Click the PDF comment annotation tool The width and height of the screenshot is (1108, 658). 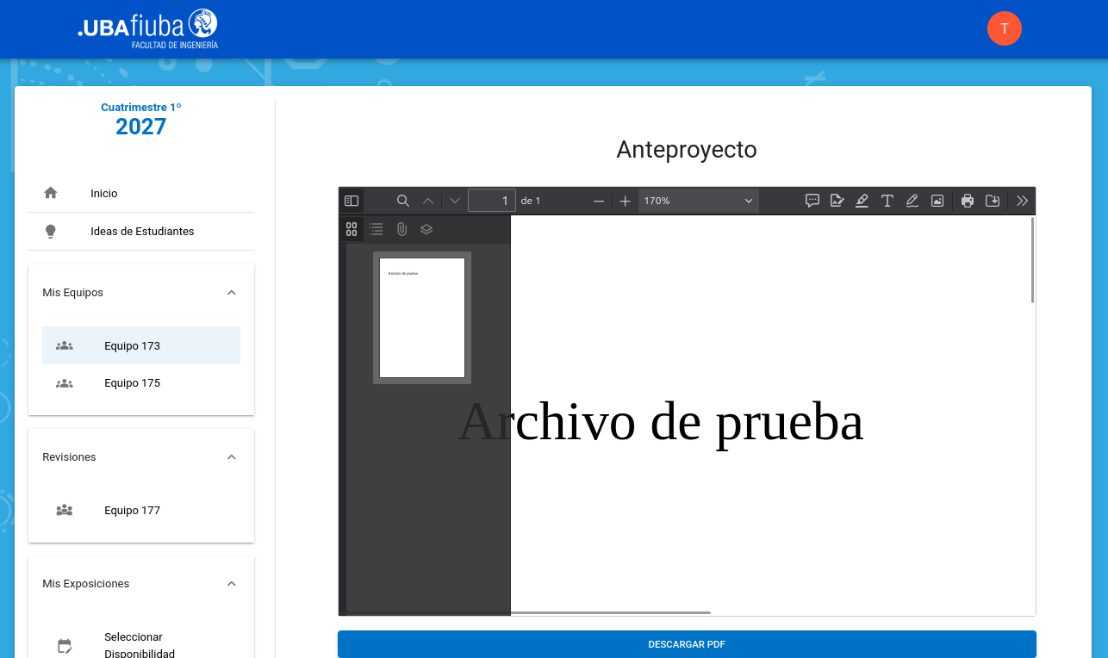point(812,201)
